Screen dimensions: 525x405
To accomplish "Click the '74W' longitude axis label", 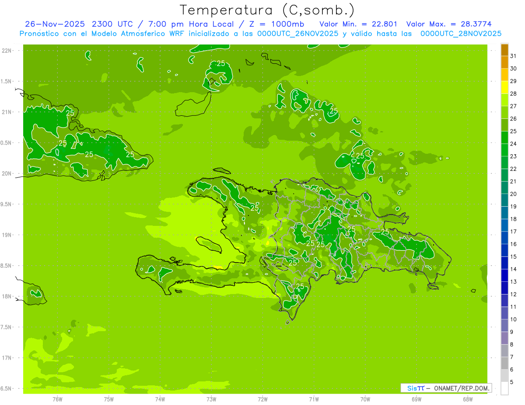I will click(x=160, y=399).
